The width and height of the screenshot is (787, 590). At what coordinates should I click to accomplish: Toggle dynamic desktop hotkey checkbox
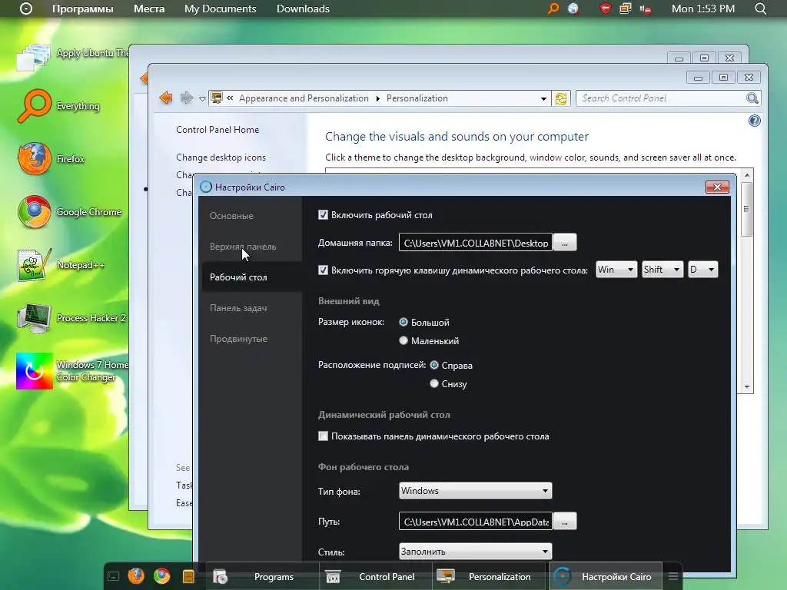pyautogui.click(x=323, y=270)
